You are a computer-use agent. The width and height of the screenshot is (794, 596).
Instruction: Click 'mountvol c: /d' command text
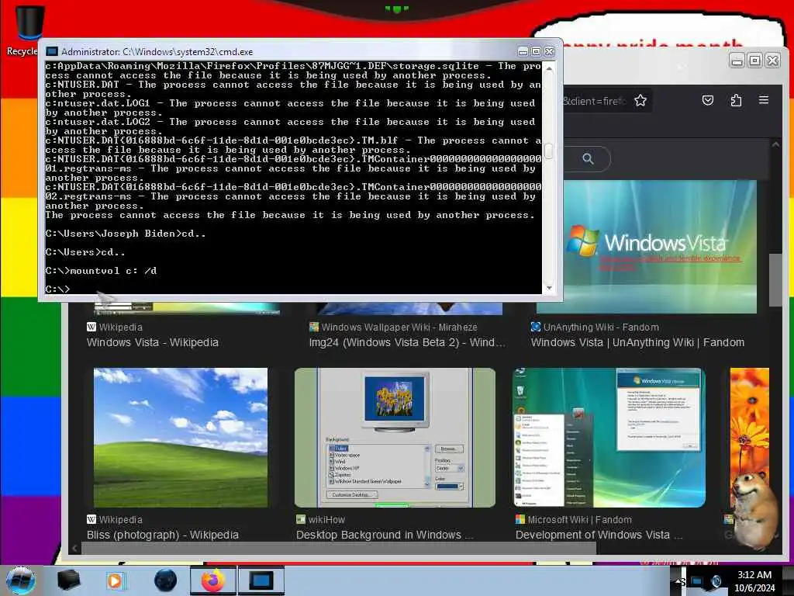(113, 271)
